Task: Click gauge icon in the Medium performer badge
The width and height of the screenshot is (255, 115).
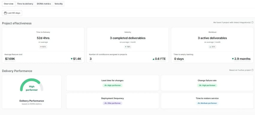Action: coord(199,103)
